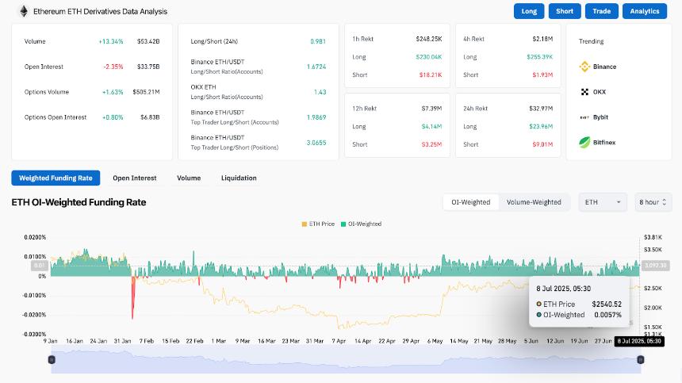Click the OKX logo in Trending
Viewport: 682px width, 383px height.
(587, 92)
